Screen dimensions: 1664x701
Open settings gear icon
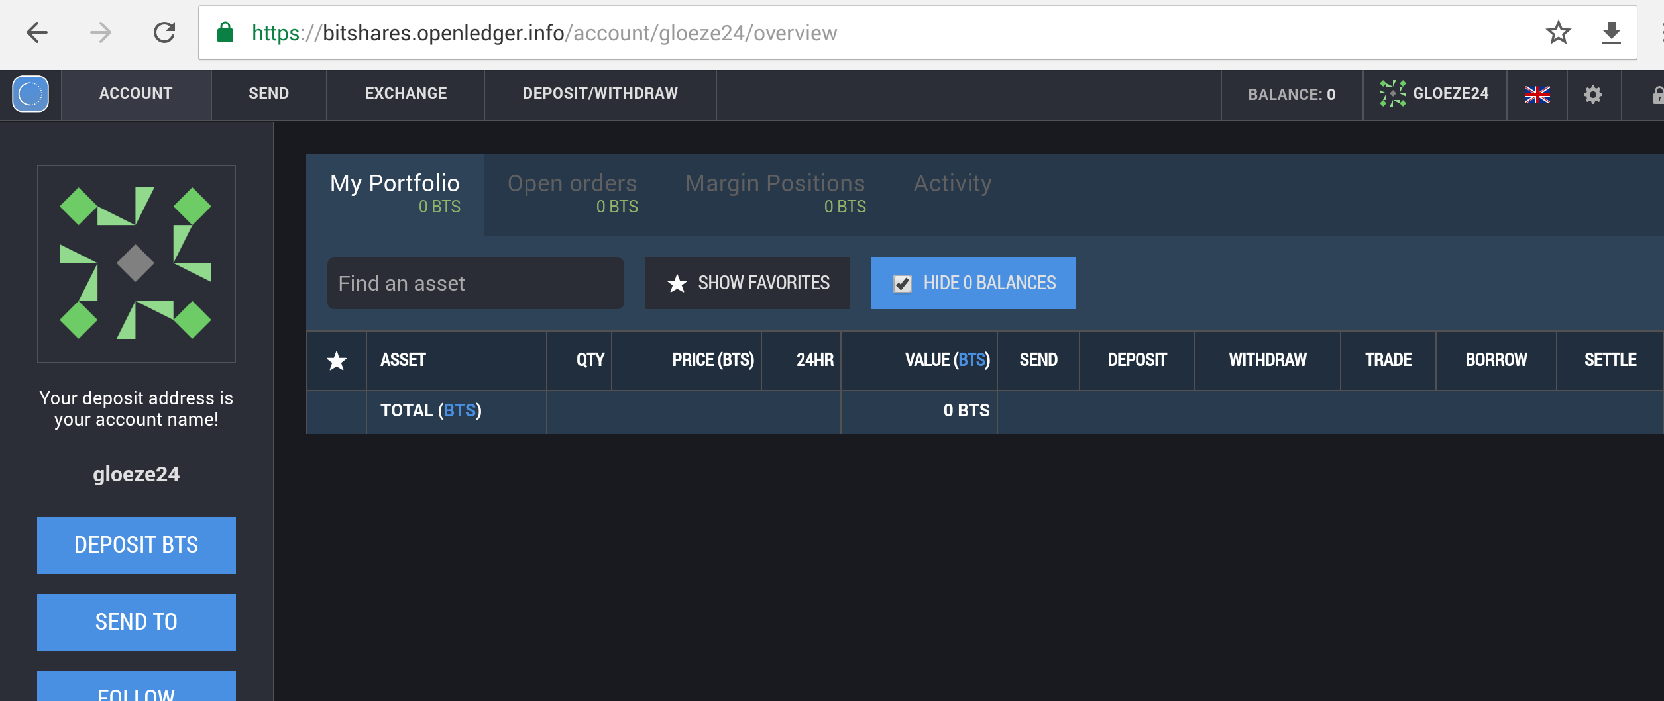[x=1593, y=95]
